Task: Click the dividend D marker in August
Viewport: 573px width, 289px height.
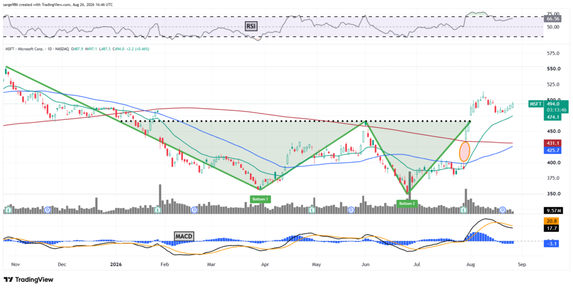Action: [x=503, y=210]
